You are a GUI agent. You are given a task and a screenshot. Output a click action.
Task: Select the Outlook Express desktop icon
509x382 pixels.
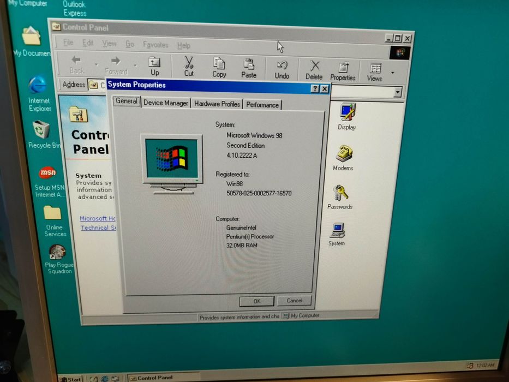click(74, 9)
